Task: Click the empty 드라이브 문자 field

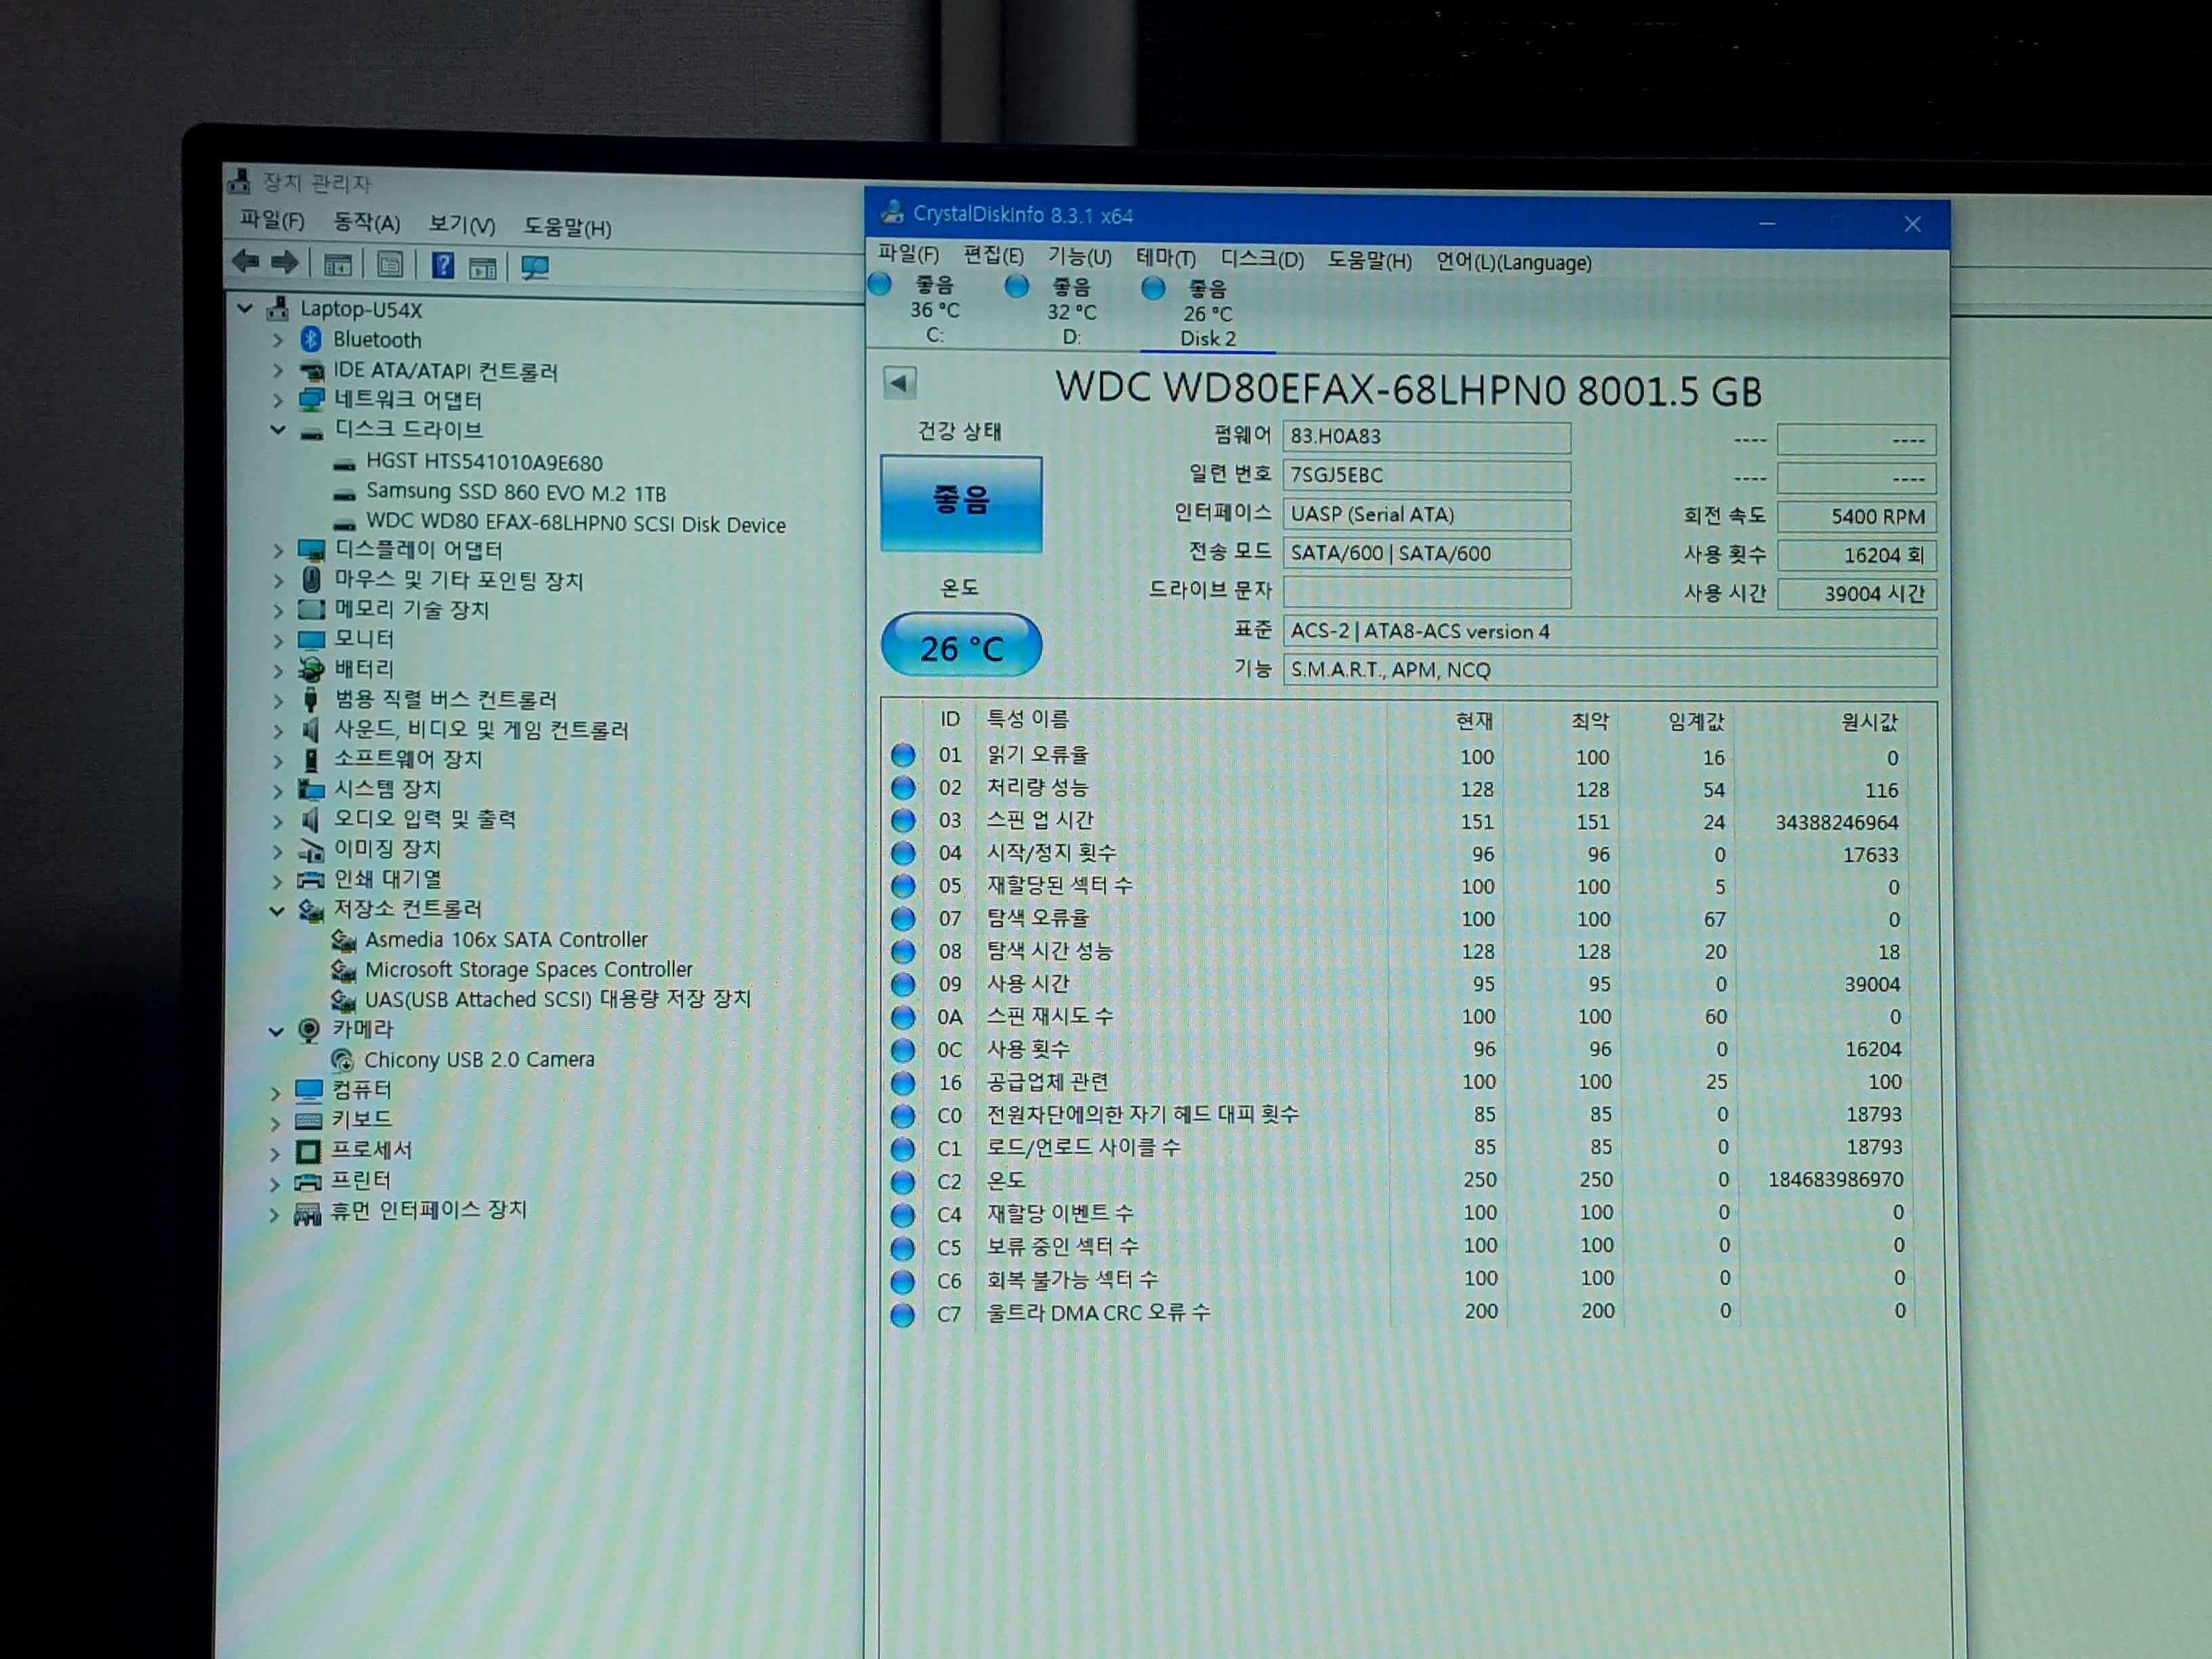Action: pos(1426,592)
